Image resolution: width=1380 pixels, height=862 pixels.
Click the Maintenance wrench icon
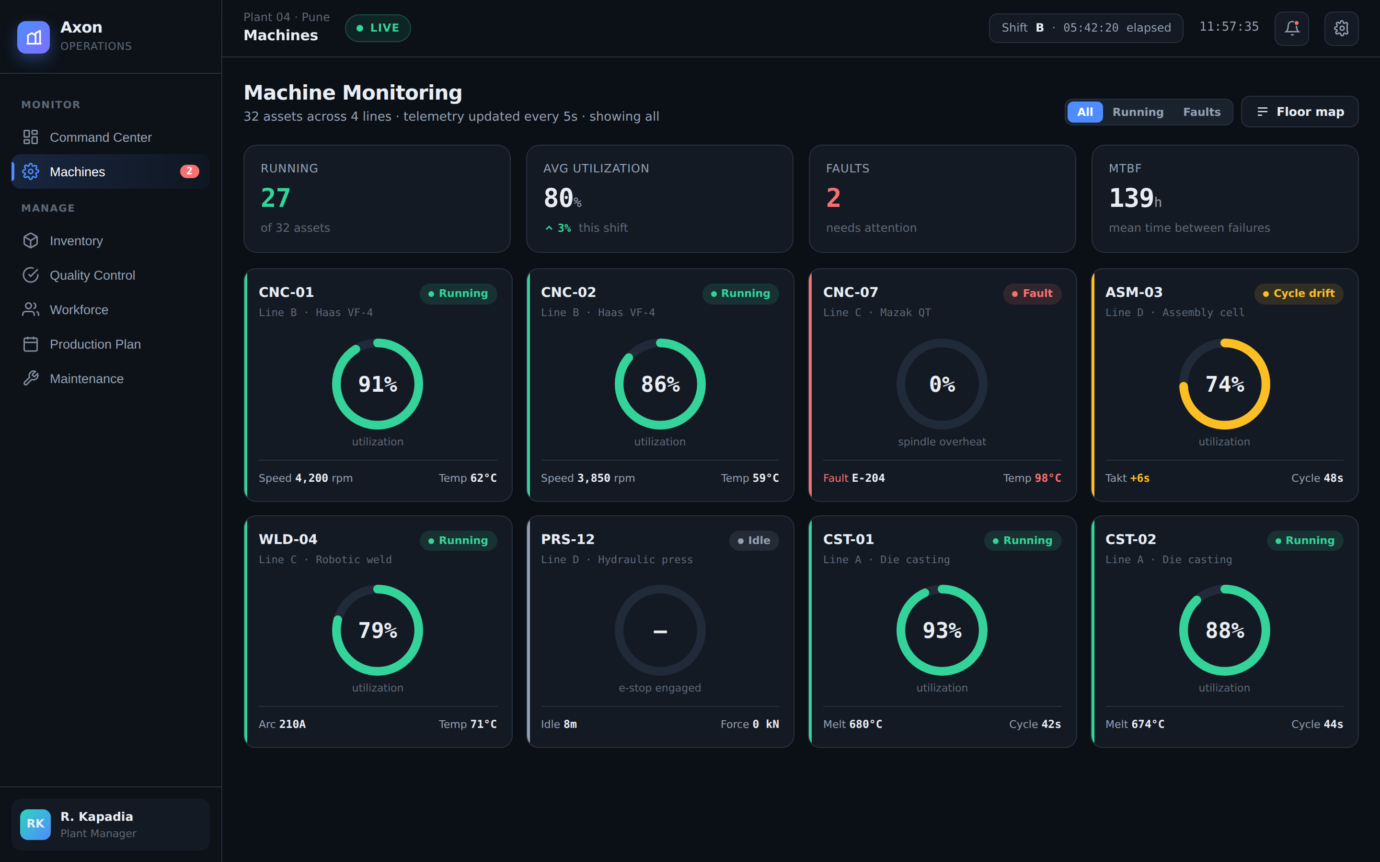[x=31, y=378]
